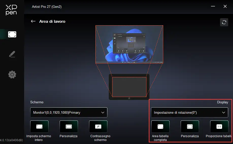Open the gear settings sidebar icon

(x=12, y=74)
